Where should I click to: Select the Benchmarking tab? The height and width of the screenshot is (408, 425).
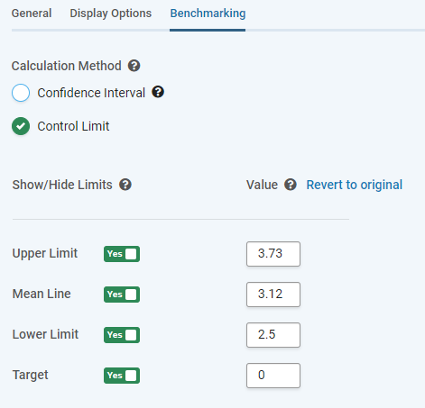pyautogui.click(x=208, y=14)
